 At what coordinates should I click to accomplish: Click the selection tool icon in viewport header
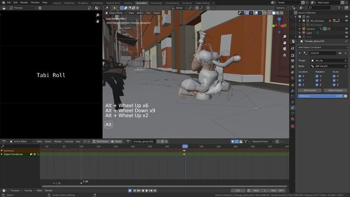115,8
